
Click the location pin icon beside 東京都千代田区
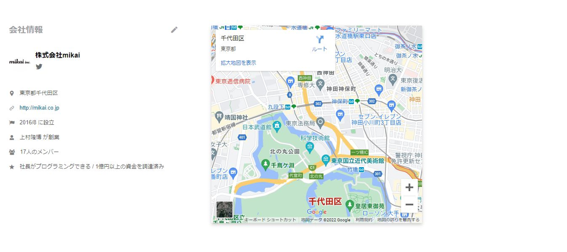click(12, 93)
